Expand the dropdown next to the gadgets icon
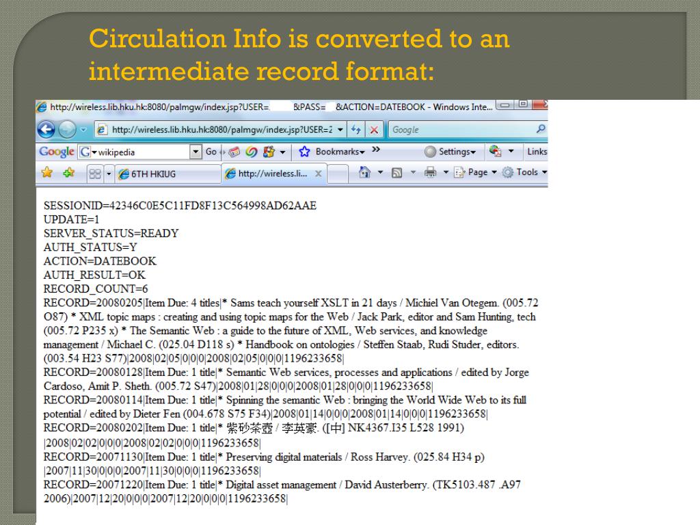700x525 pixels. pos(282,152)
